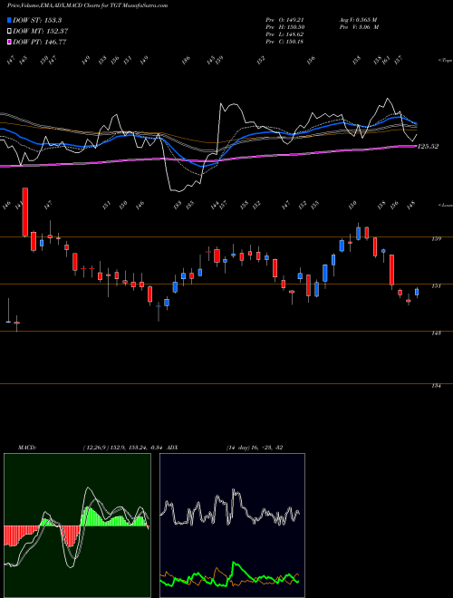
Task: Click MACD parameters '(12,26,9) 152.9, 153.24, -0.34'
Action: tap(123, 447)
